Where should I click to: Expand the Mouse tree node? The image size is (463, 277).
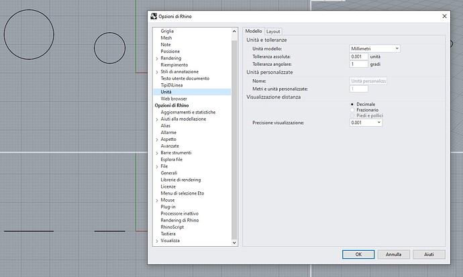pyautogui.click(x=157, y=201)
